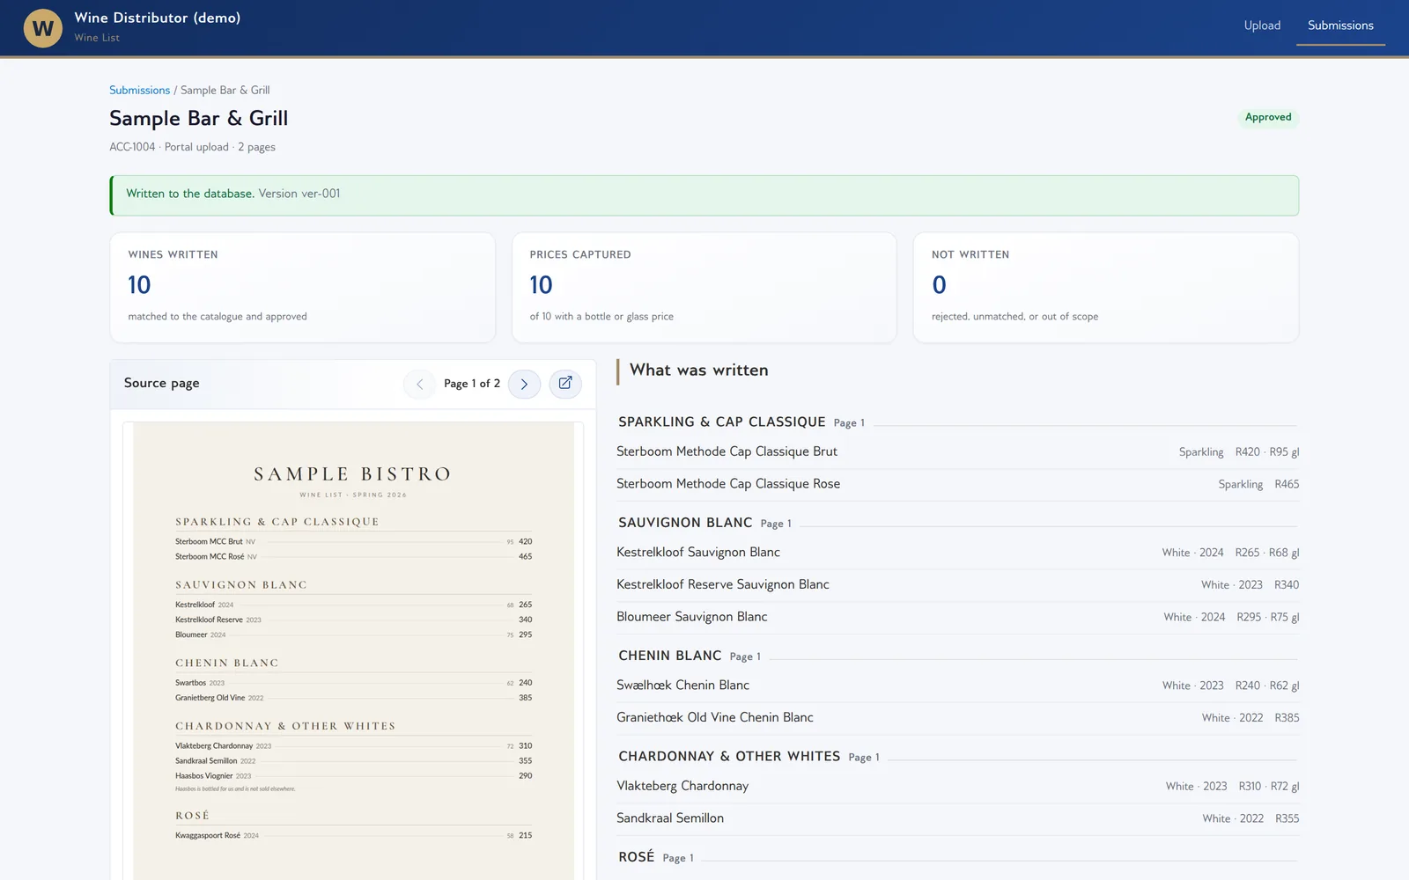Click 'Wine Distributor (demo)' title

click(158, 18)
